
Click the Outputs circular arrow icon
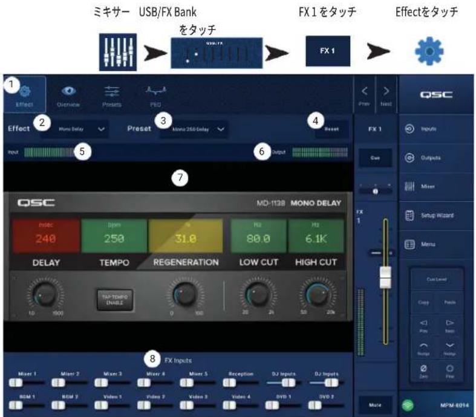(x=409, y=158)
